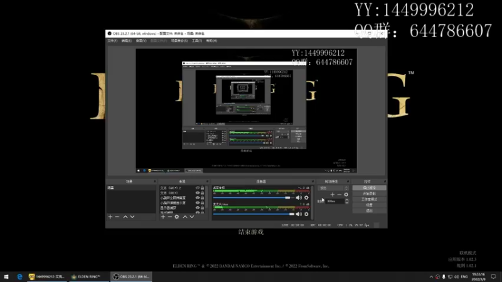
Task: Decrease transition duration with down arrow
Action: click(x=347, y=202)
